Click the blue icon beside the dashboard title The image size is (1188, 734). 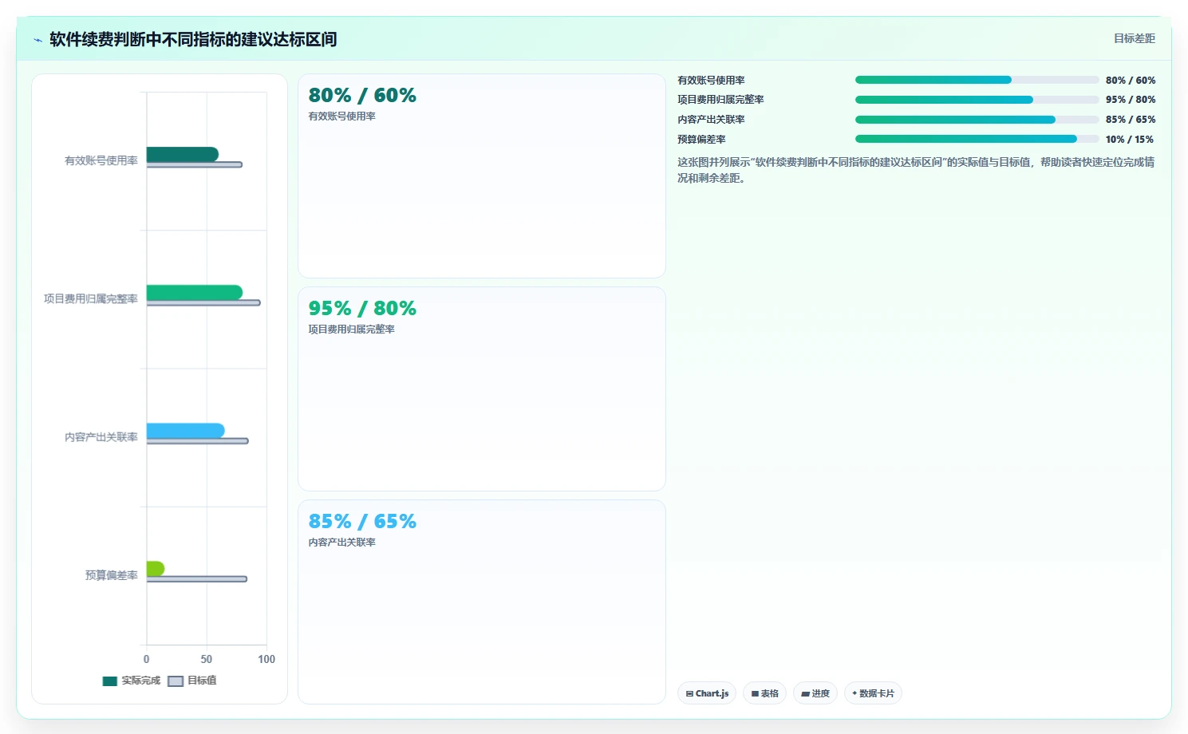click(37, 40)
